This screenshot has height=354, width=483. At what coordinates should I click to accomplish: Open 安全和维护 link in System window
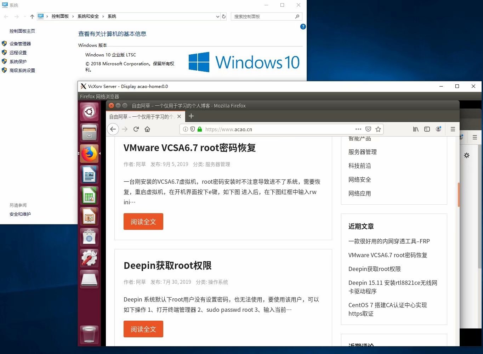pos(20,214)
